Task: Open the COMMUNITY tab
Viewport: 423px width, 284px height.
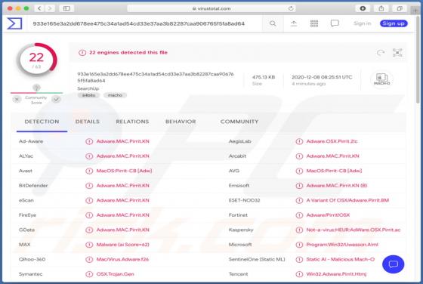Action: (239, 122)
